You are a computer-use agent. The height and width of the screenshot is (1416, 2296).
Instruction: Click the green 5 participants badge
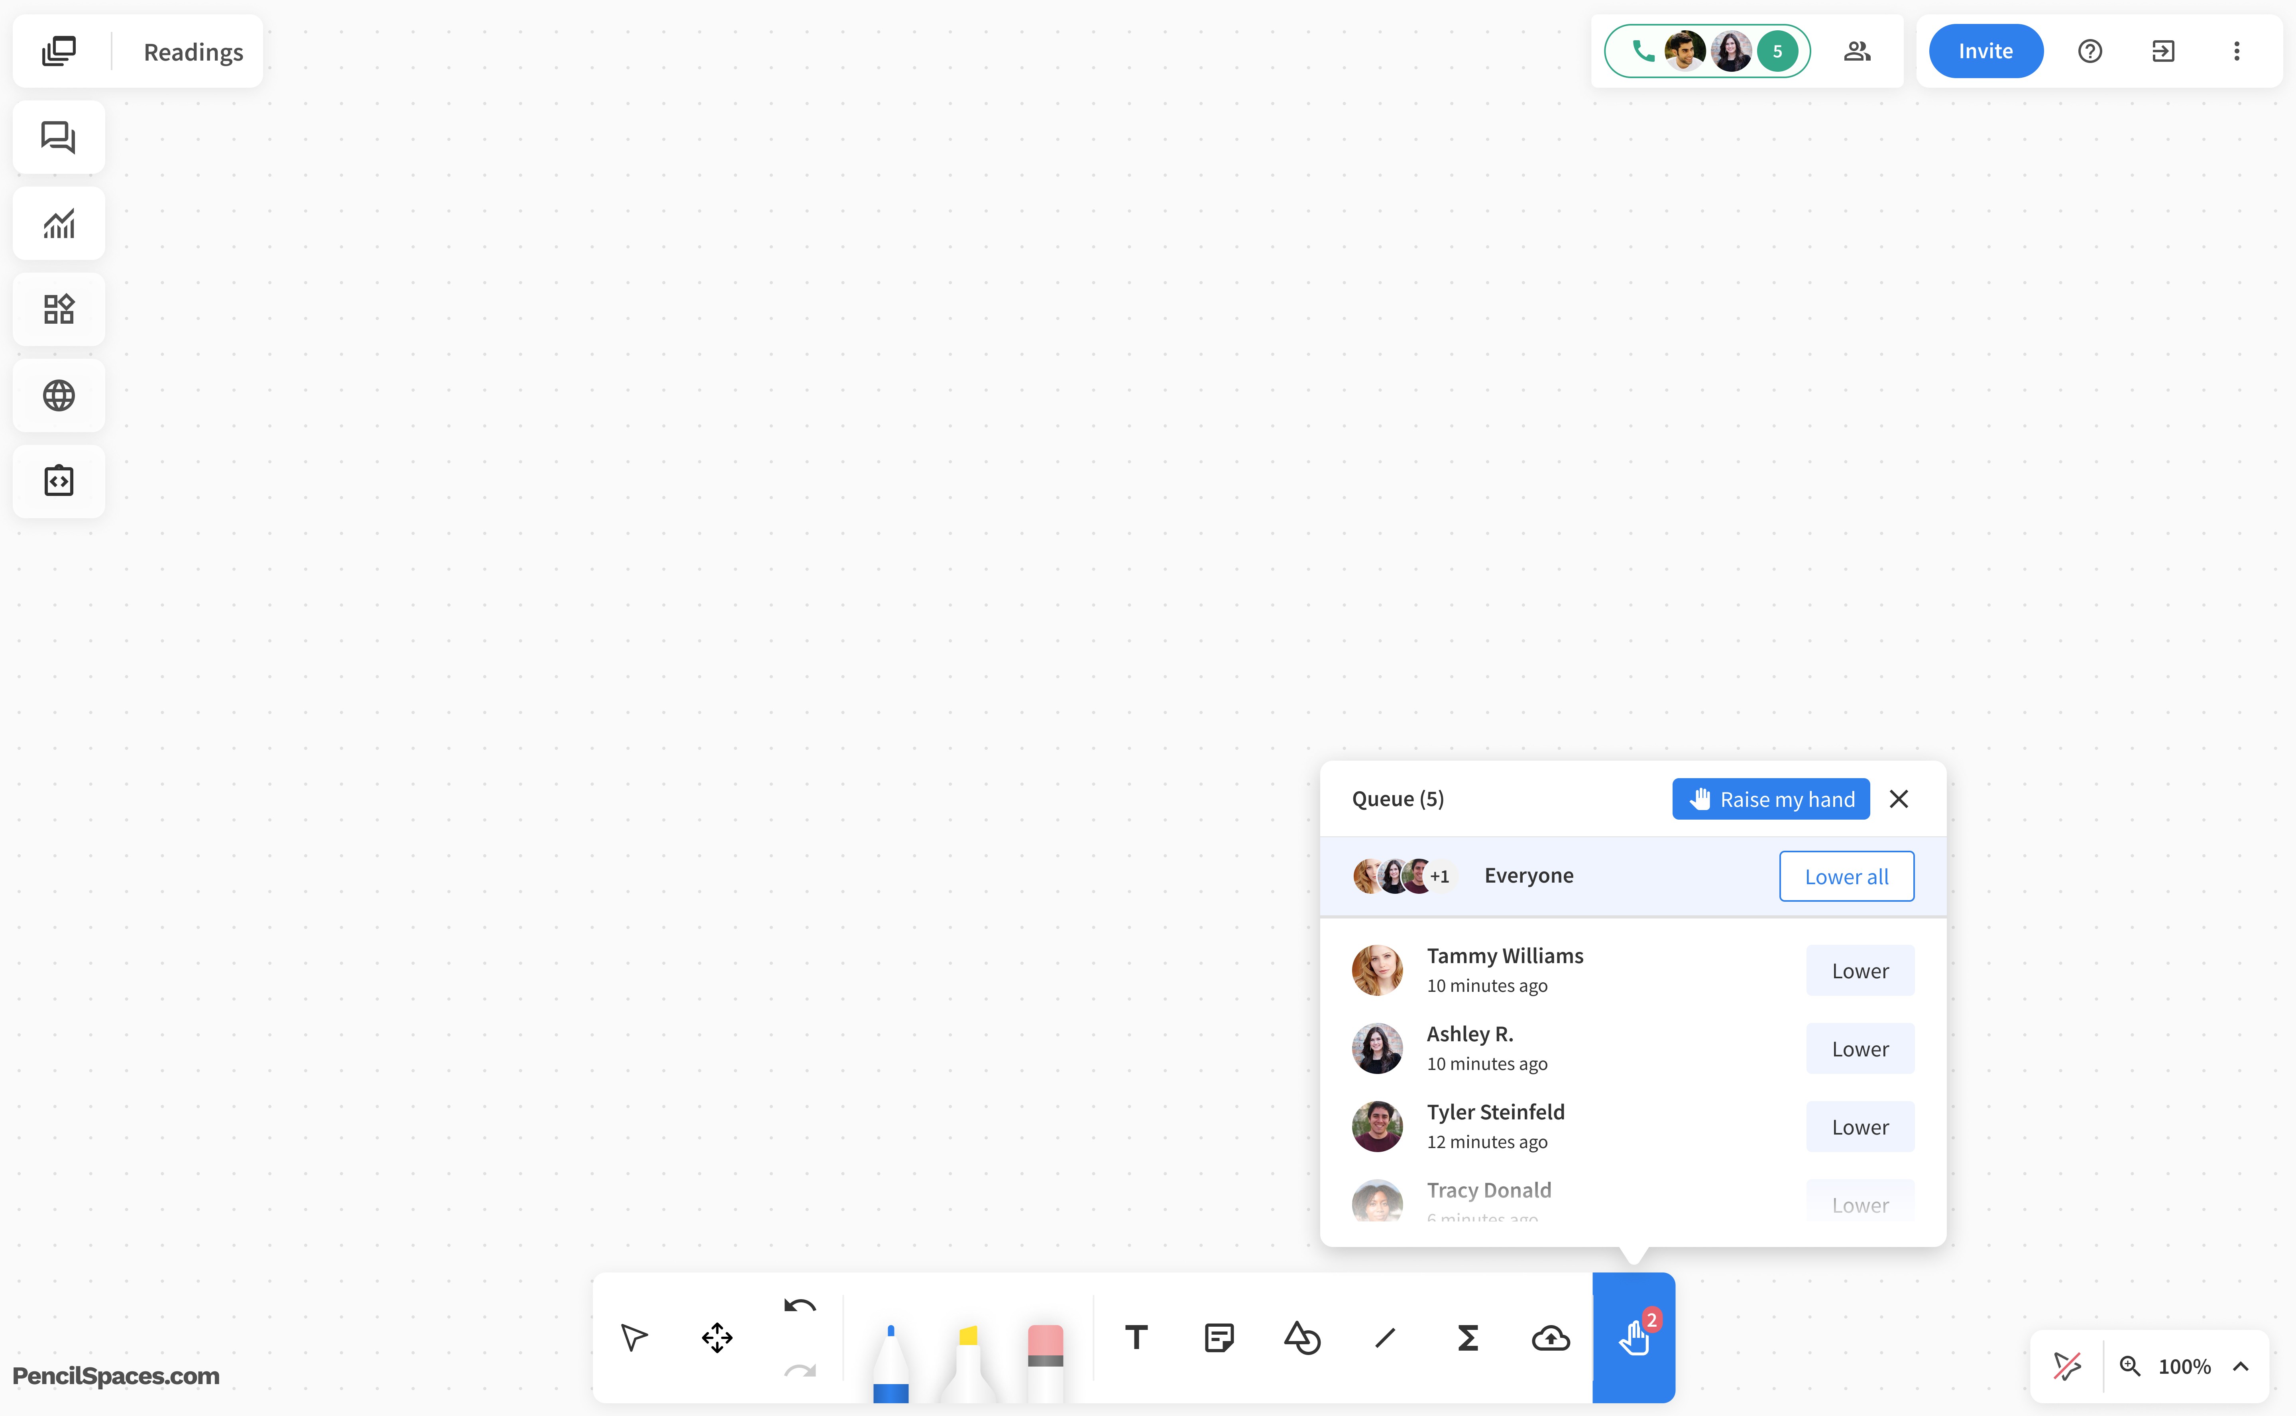(1777, 51)
